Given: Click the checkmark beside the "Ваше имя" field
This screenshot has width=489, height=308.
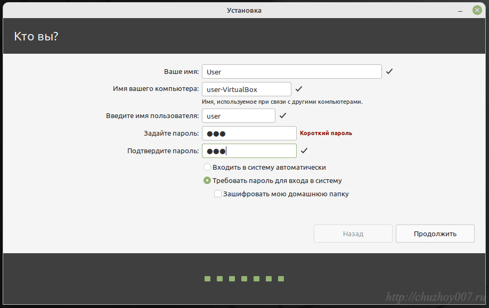Looking at the screenshot, I should point(389,71).
